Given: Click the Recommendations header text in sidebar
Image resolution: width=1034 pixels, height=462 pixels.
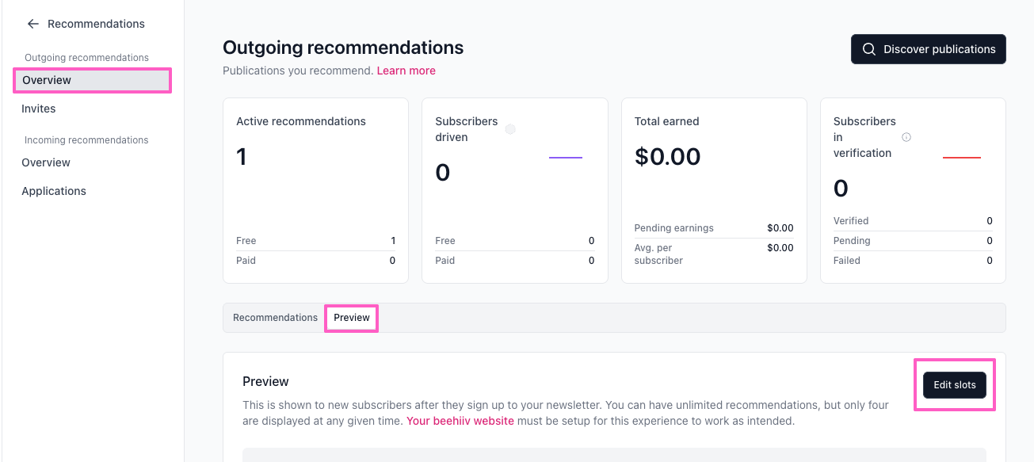Looking at the screenshot, I should [x=96, y=24].
